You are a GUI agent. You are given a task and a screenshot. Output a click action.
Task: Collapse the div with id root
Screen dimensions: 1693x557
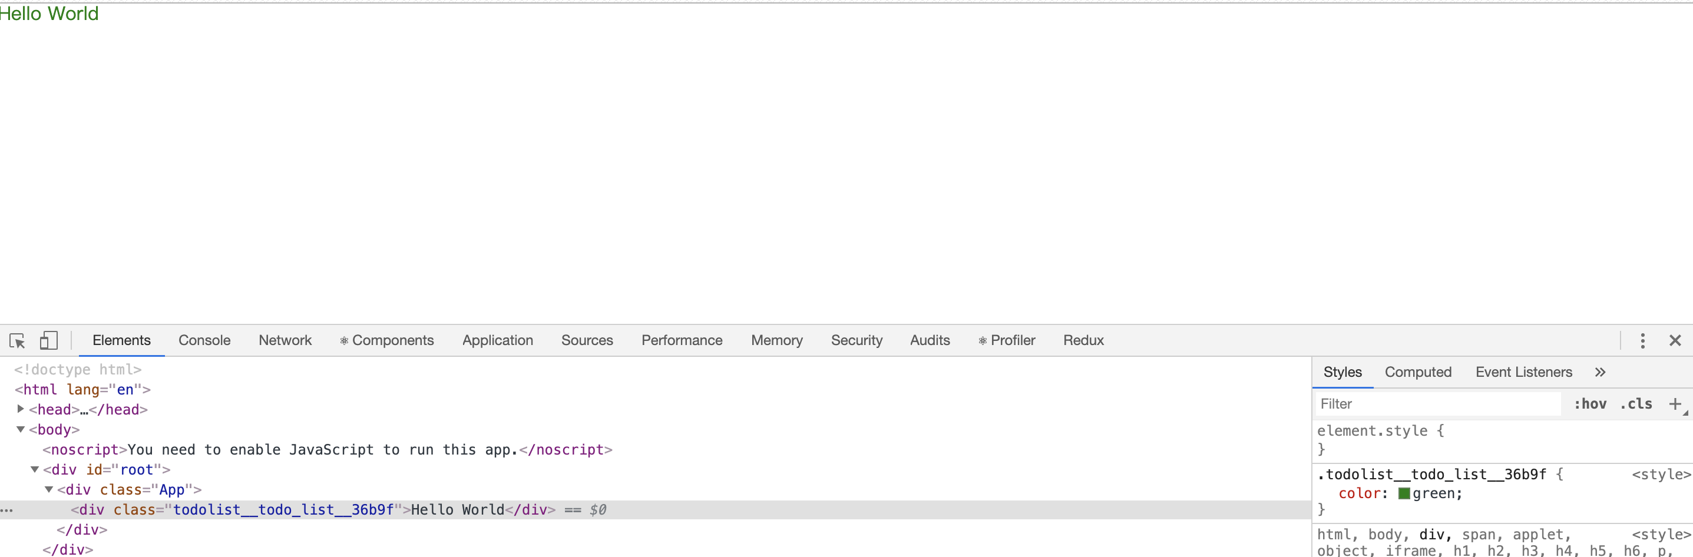pos(34,469)
